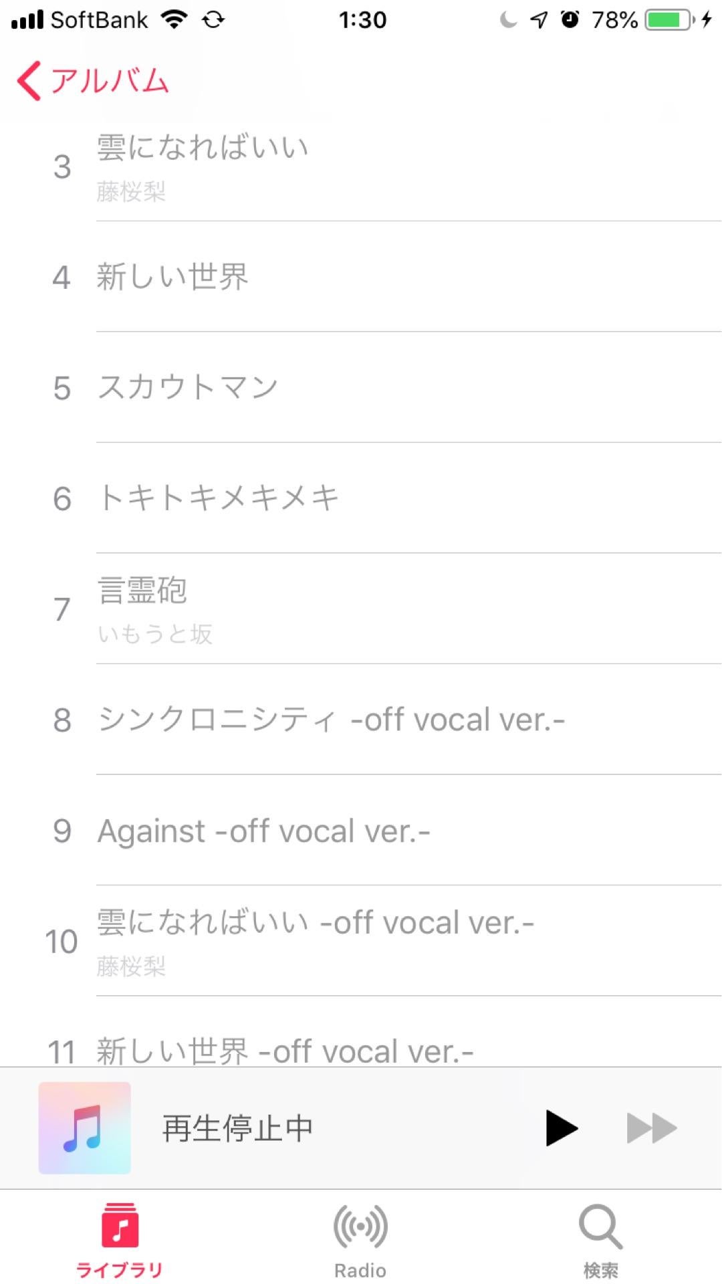Tap the red back chevron arrow
The height and width of the screenshot is (1284, 722).
(x=29, y=81)
